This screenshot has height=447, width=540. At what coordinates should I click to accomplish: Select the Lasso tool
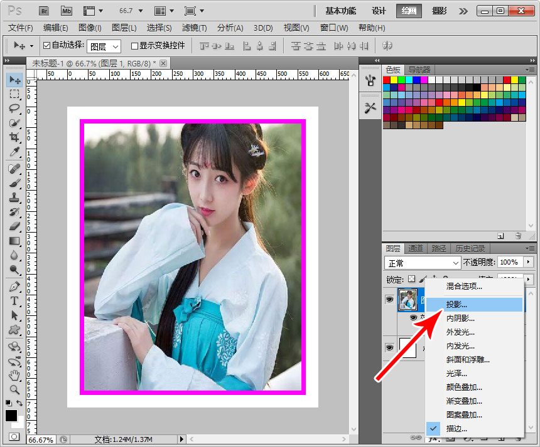tap(14, 108)
